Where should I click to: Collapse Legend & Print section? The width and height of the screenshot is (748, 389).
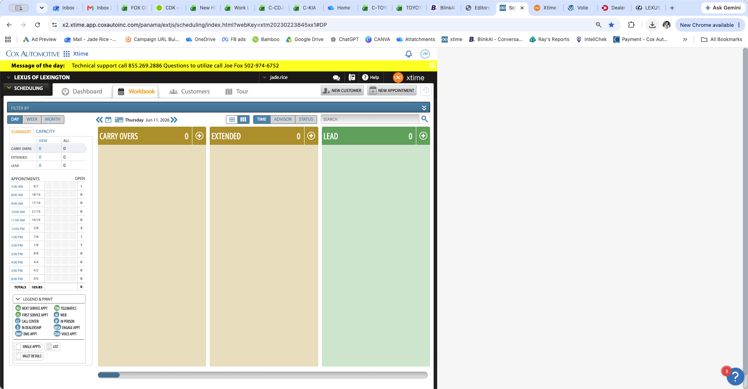(x=49, y=299)
